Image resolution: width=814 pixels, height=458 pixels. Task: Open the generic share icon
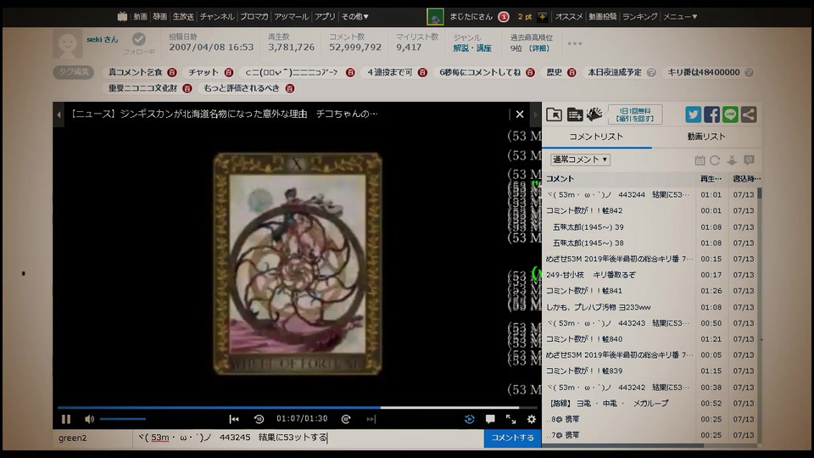tap(749, 114)
